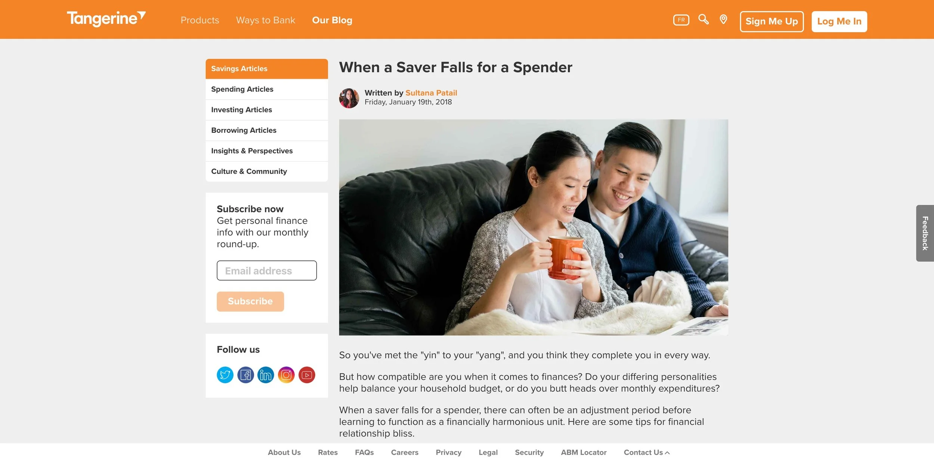Expand the Contact Us footer menu
Image resolution: width=934 pixels, height=466 pixels.
coord(647,452)
